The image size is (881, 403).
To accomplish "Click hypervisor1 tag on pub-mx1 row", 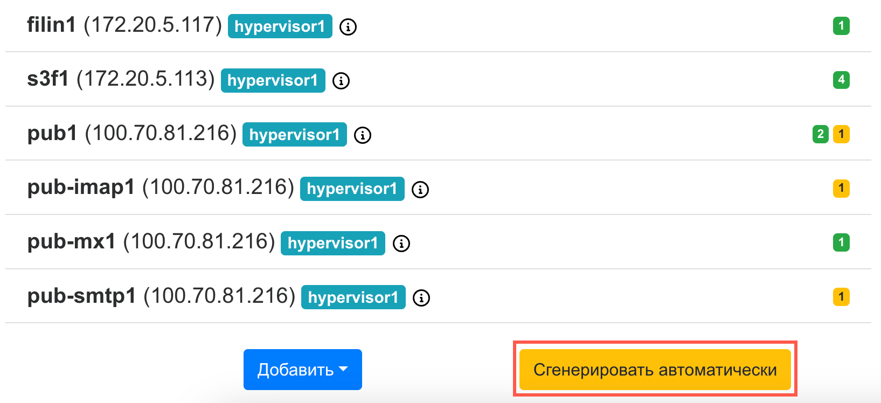I will tap(332, 243).
